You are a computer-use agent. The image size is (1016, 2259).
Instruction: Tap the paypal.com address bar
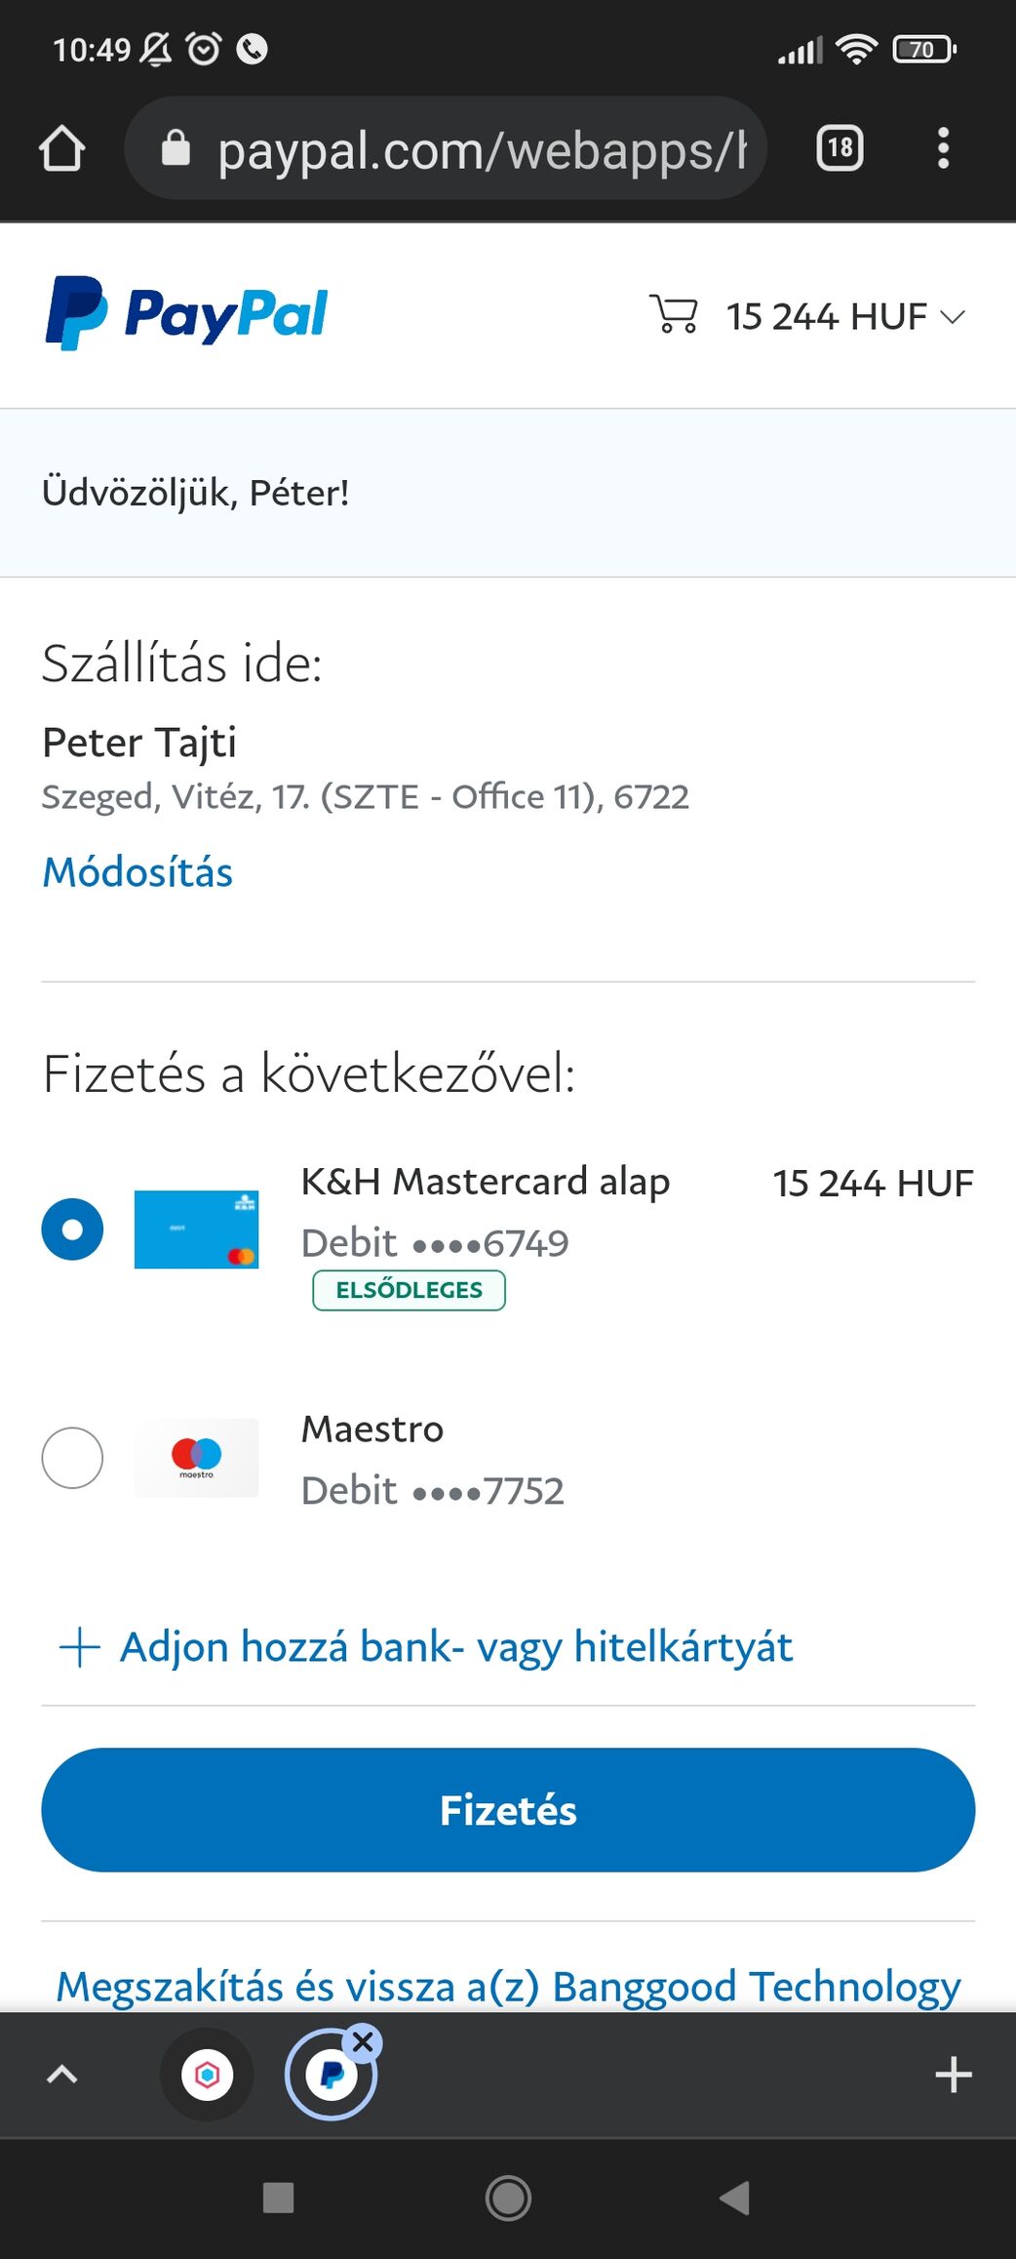[478, 149]
